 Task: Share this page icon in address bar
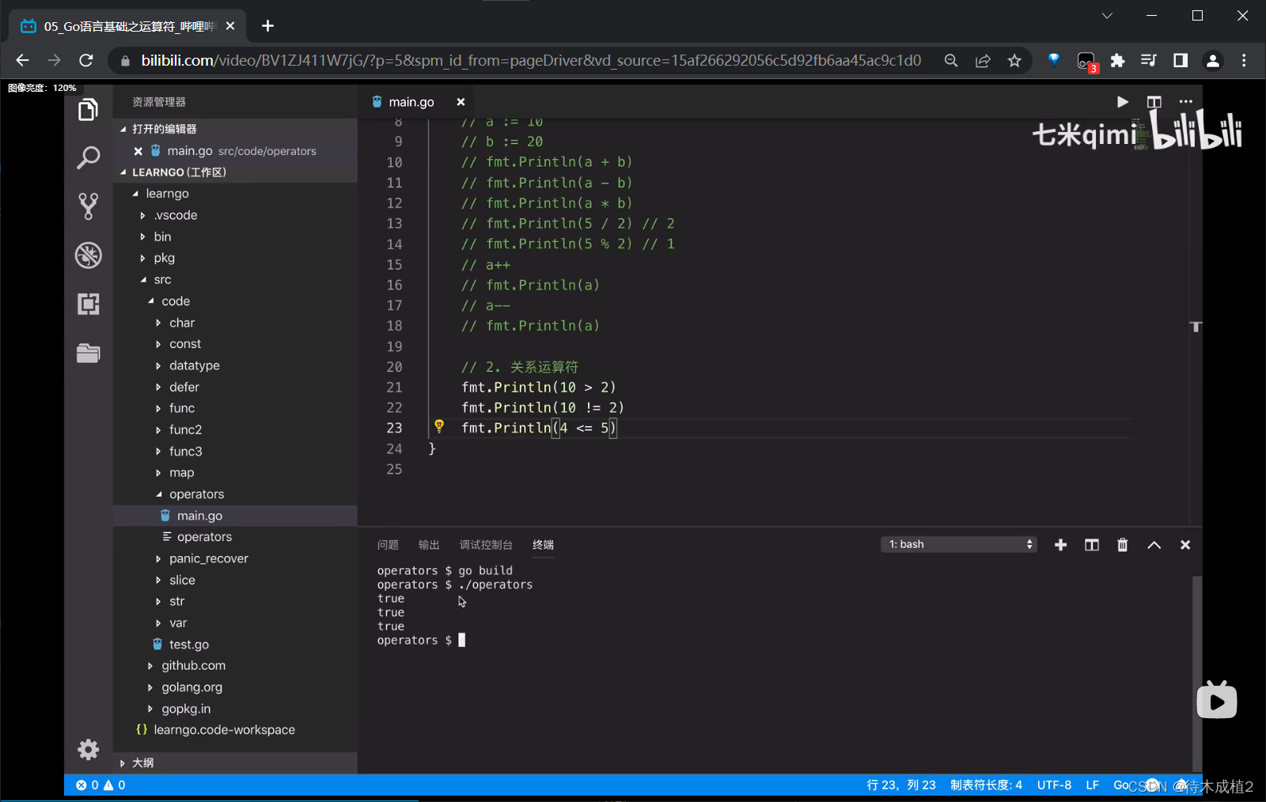983,61
